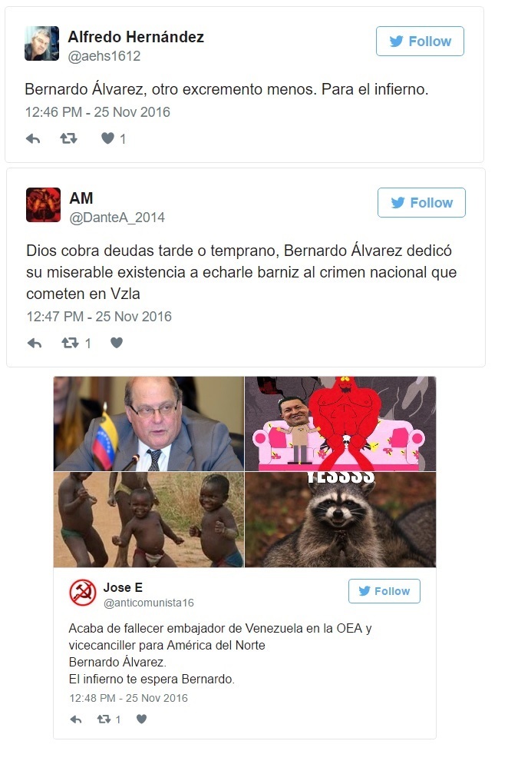
Task: Open the 12:47 PM - 25 Nov 2016 timestamp
Action: point(99,317)
